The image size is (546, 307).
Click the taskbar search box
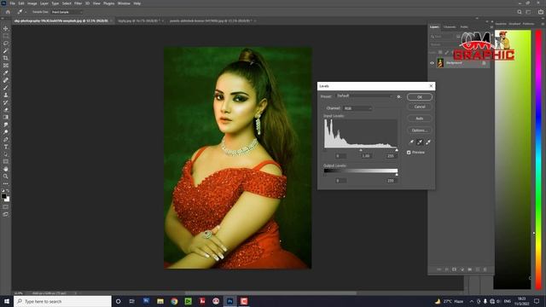[62, 301]
